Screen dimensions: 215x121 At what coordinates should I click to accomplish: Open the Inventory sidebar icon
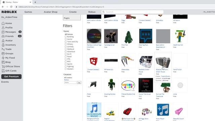(3, 45)
